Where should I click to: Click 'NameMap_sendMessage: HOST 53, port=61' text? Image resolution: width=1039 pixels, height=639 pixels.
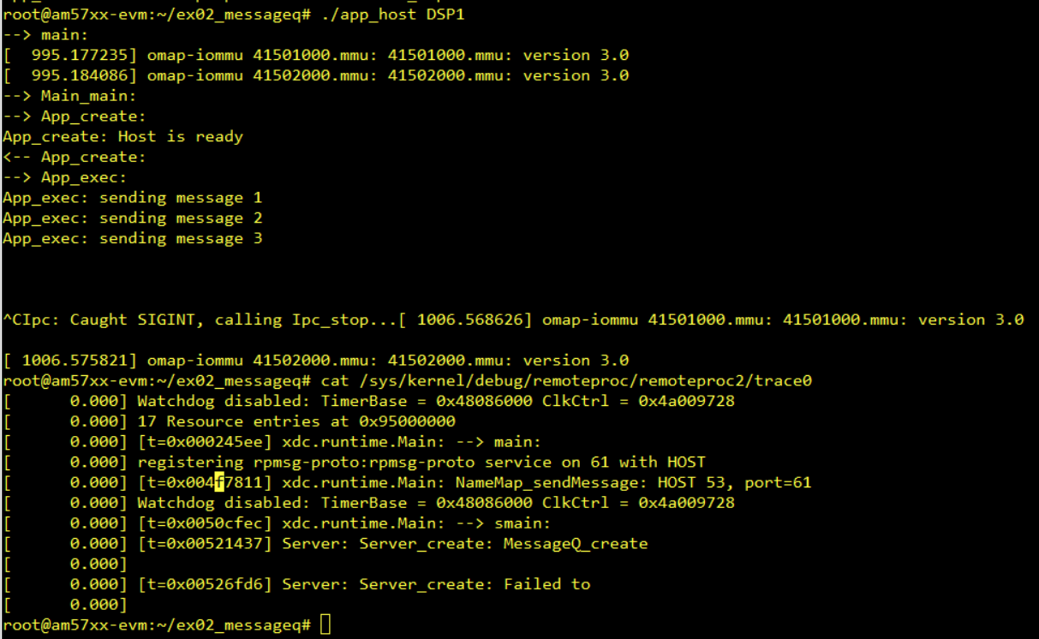tap(633, 483)
